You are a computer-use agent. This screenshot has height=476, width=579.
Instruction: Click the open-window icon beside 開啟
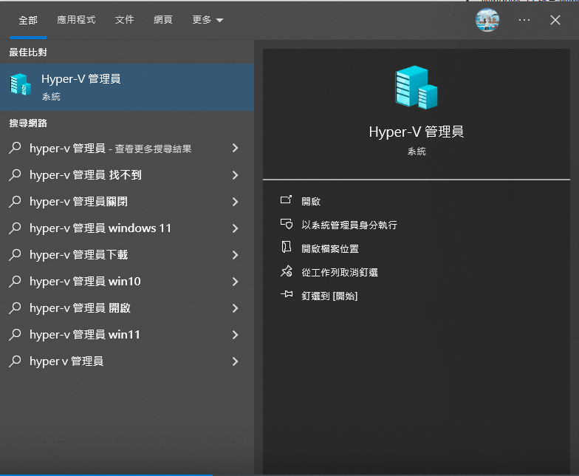pos(287,200)
